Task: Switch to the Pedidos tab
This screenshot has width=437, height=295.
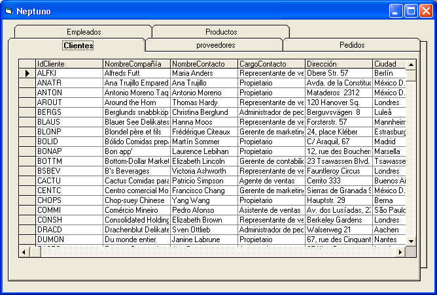Action: coord(352,45)
